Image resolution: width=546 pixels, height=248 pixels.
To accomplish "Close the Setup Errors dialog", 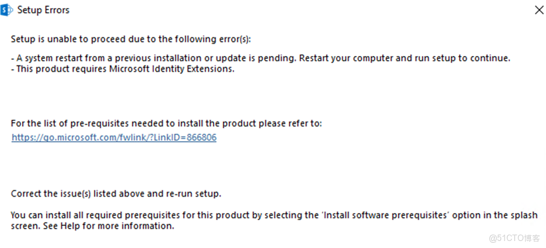I will 538,10.
